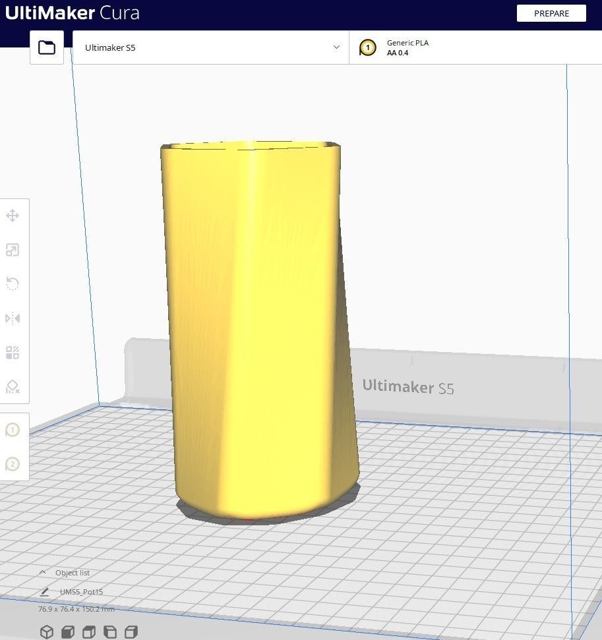
Task: Select the Move tool
Action: tap(13, 216)
